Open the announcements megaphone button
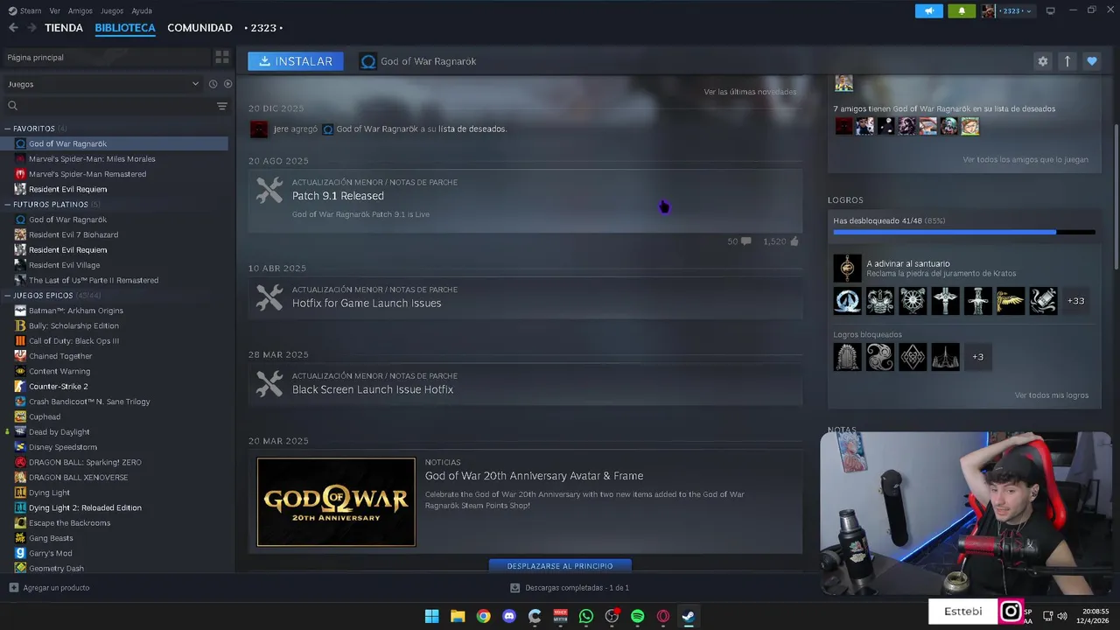The height and width of the screenshot is (630, 1120). point(929,10)
